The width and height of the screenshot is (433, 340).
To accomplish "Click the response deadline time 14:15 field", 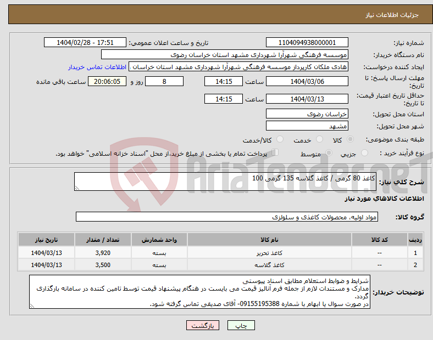I will tap(224, 81).
